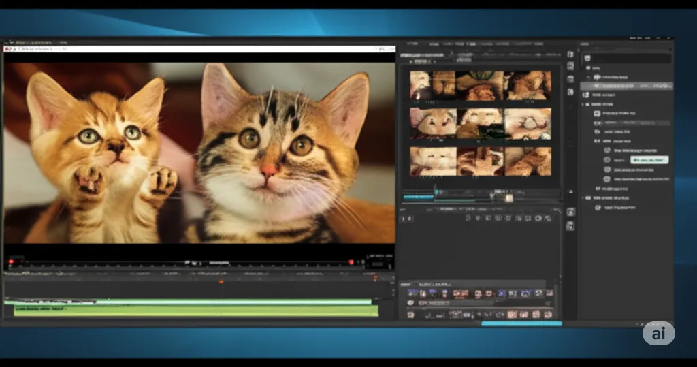Select the lower yellow-green timeline clip

click(196, 311)
